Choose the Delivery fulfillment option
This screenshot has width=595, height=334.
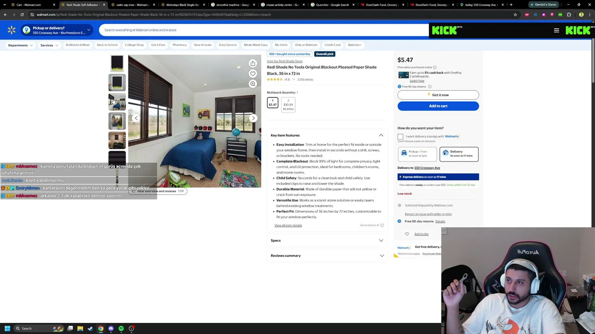click(459, 154)
